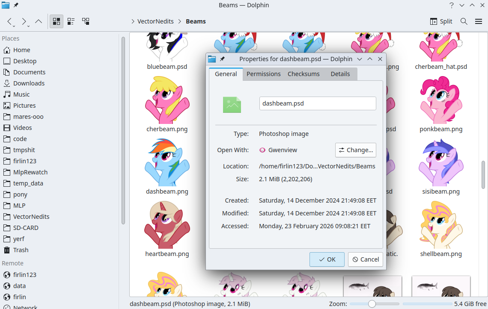
Task: Select Downloads in Places sidebar
Action: click(29, 83)
